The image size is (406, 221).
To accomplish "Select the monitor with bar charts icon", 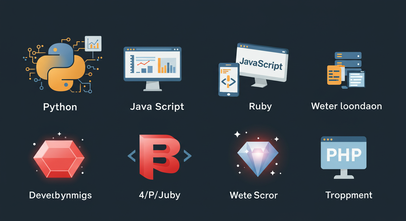I will click(153, 69).
